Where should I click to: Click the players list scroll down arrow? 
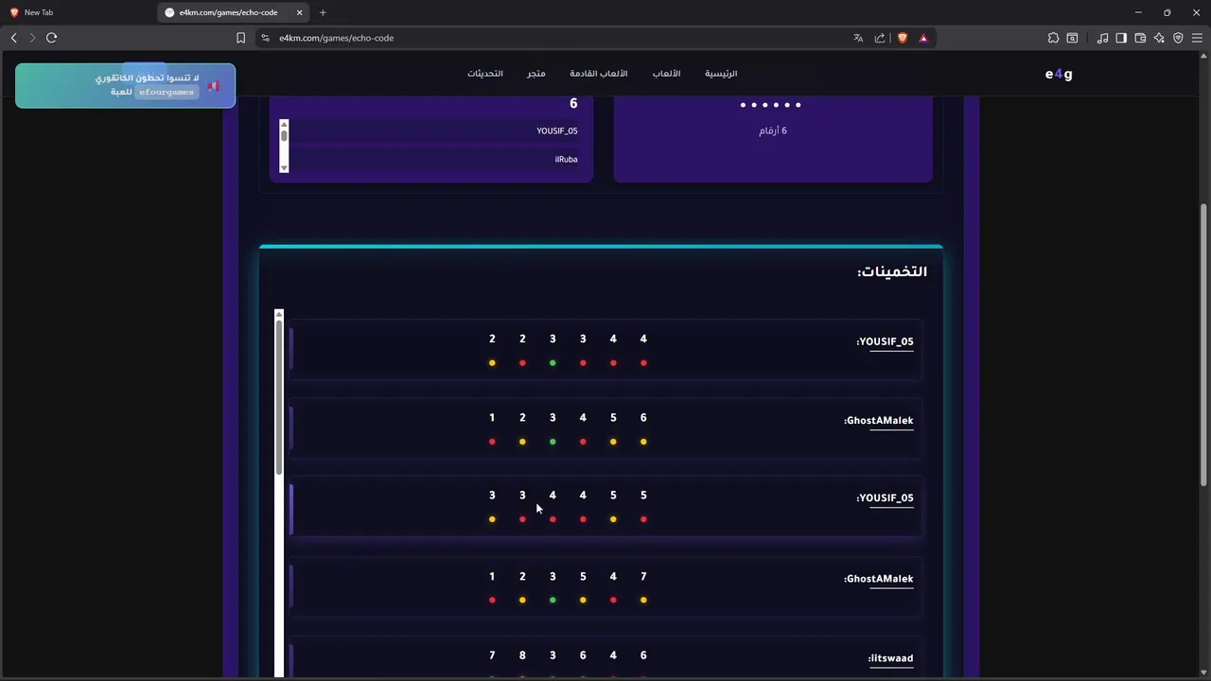(284, 167)
